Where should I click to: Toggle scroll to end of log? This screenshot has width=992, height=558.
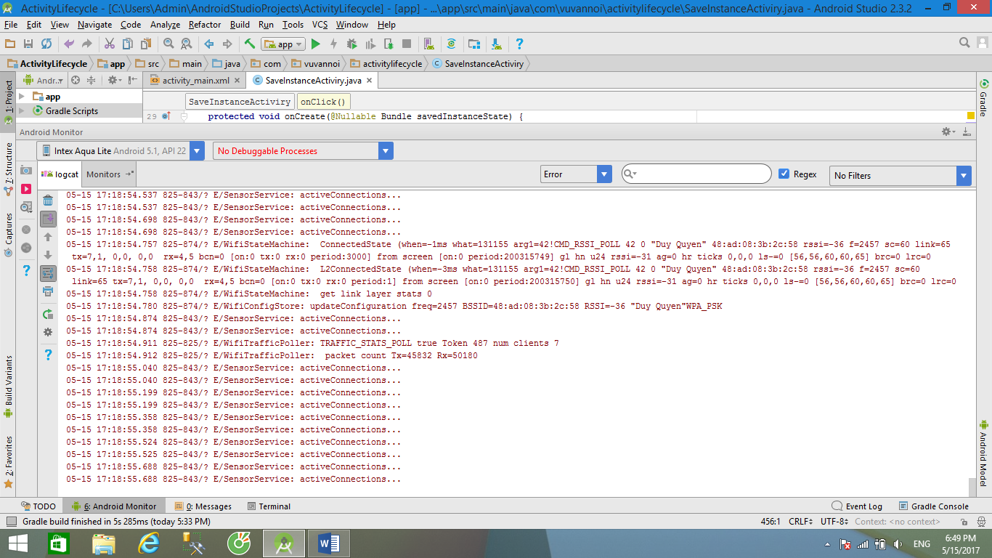(x=48, y=219)
